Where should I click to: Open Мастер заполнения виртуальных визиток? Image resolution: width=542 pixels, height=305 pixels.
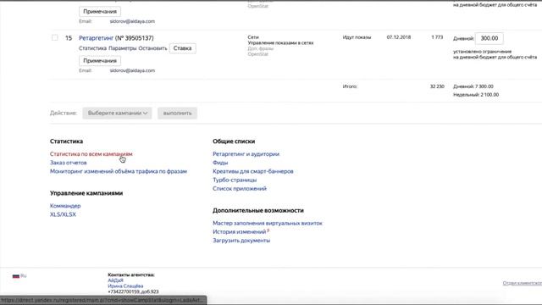[x=268, y=223]
